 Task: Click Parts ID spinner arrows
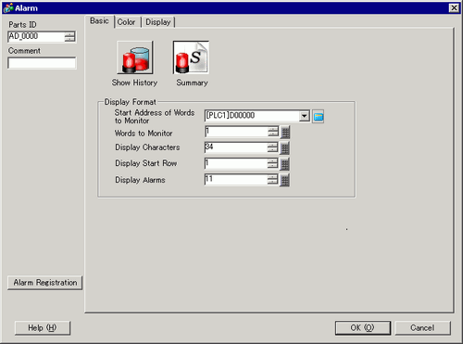(x=69, y=37)
